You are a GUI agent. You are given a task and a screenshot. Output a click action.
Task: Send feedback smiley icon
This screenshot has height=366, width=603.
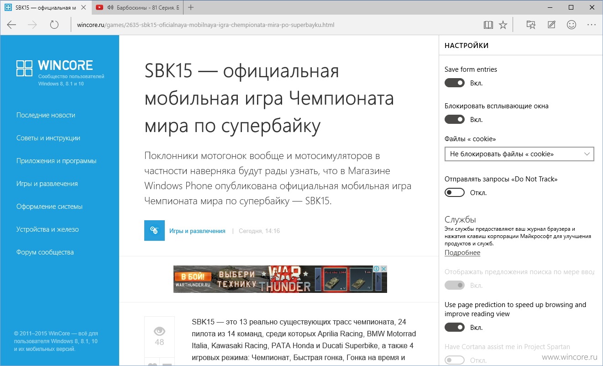click(572, 25)
